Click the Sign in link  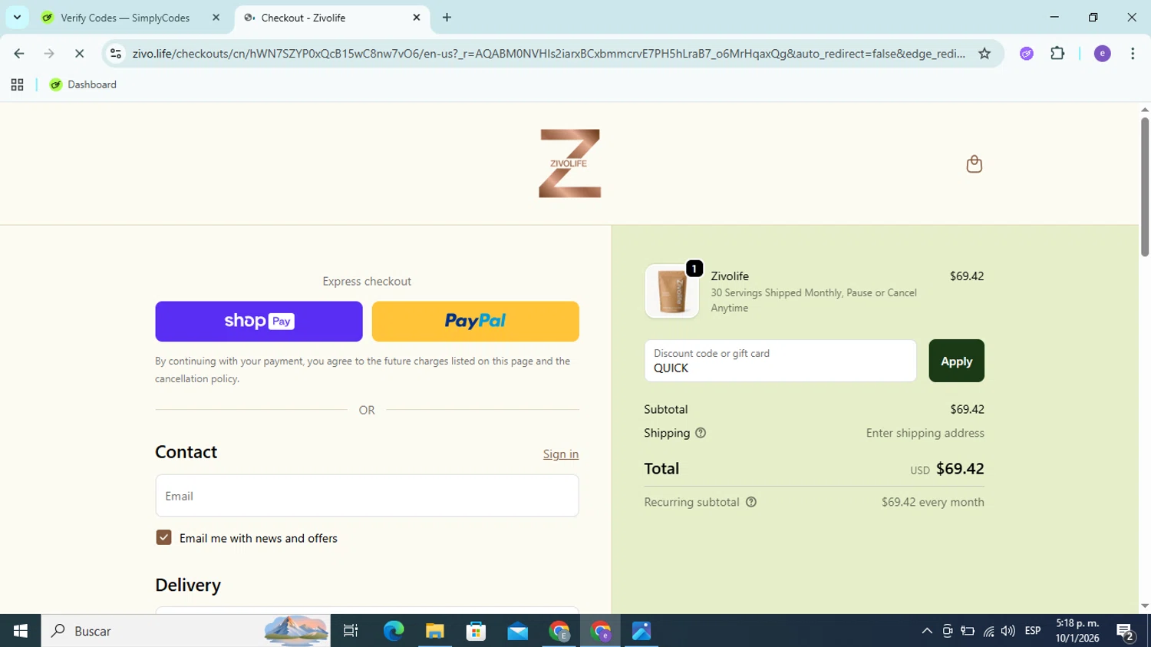561,454
